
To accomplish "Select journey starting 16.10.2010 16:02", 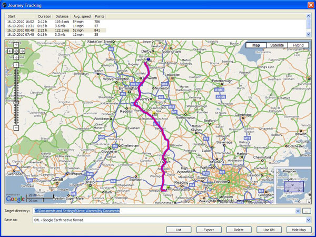I will 56,22.
